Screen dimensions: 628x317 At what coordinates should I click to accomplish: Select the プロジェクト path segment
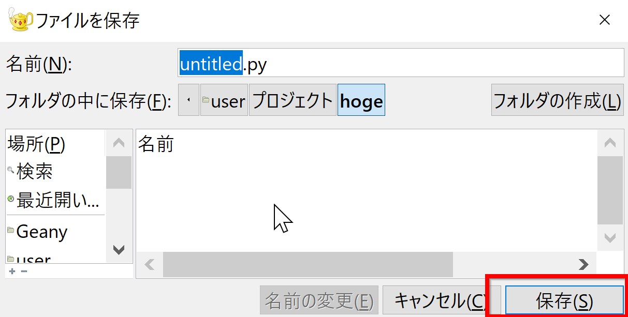[293, 100]
